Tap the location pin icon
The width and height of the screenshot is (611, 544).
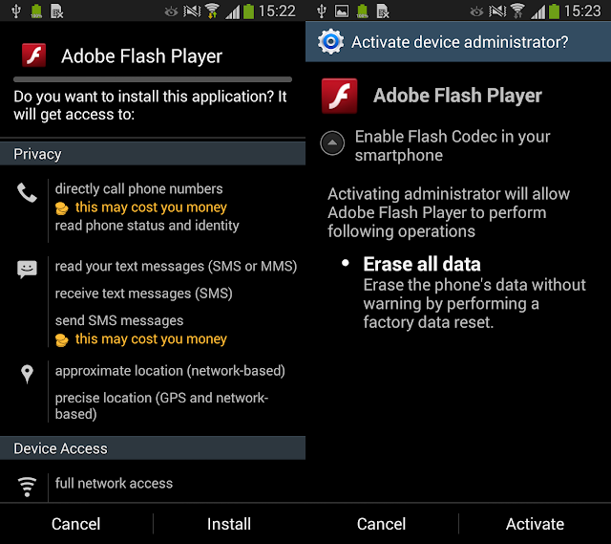click(x=27, y=374)
